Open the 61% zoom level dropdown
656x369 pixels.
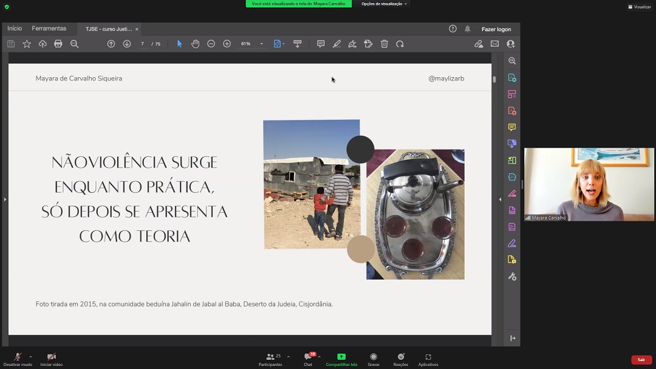coord(262,44)
